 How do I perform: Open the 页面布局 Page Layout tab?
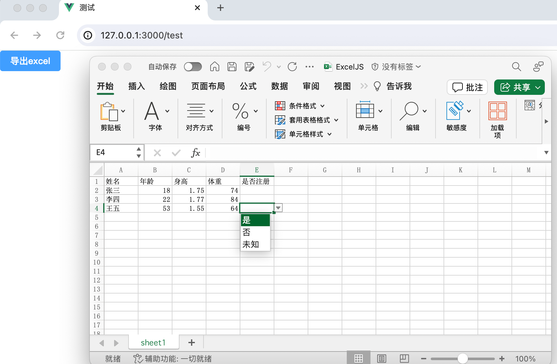[208, 86]
